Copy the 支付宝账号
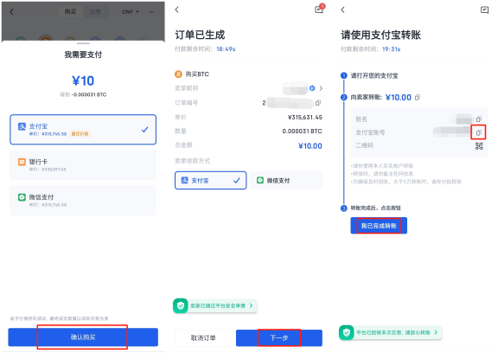498x353 pixels. [479, 132]
